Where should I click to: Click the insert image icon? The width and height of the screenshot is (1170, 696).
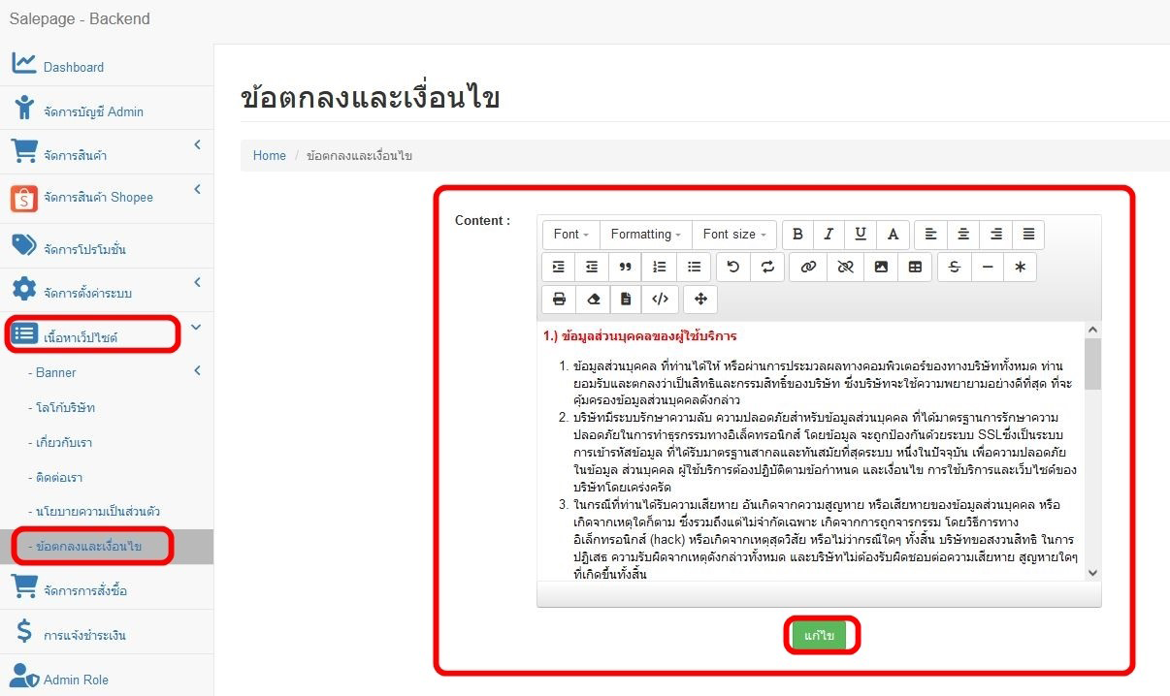click(881, 268)
